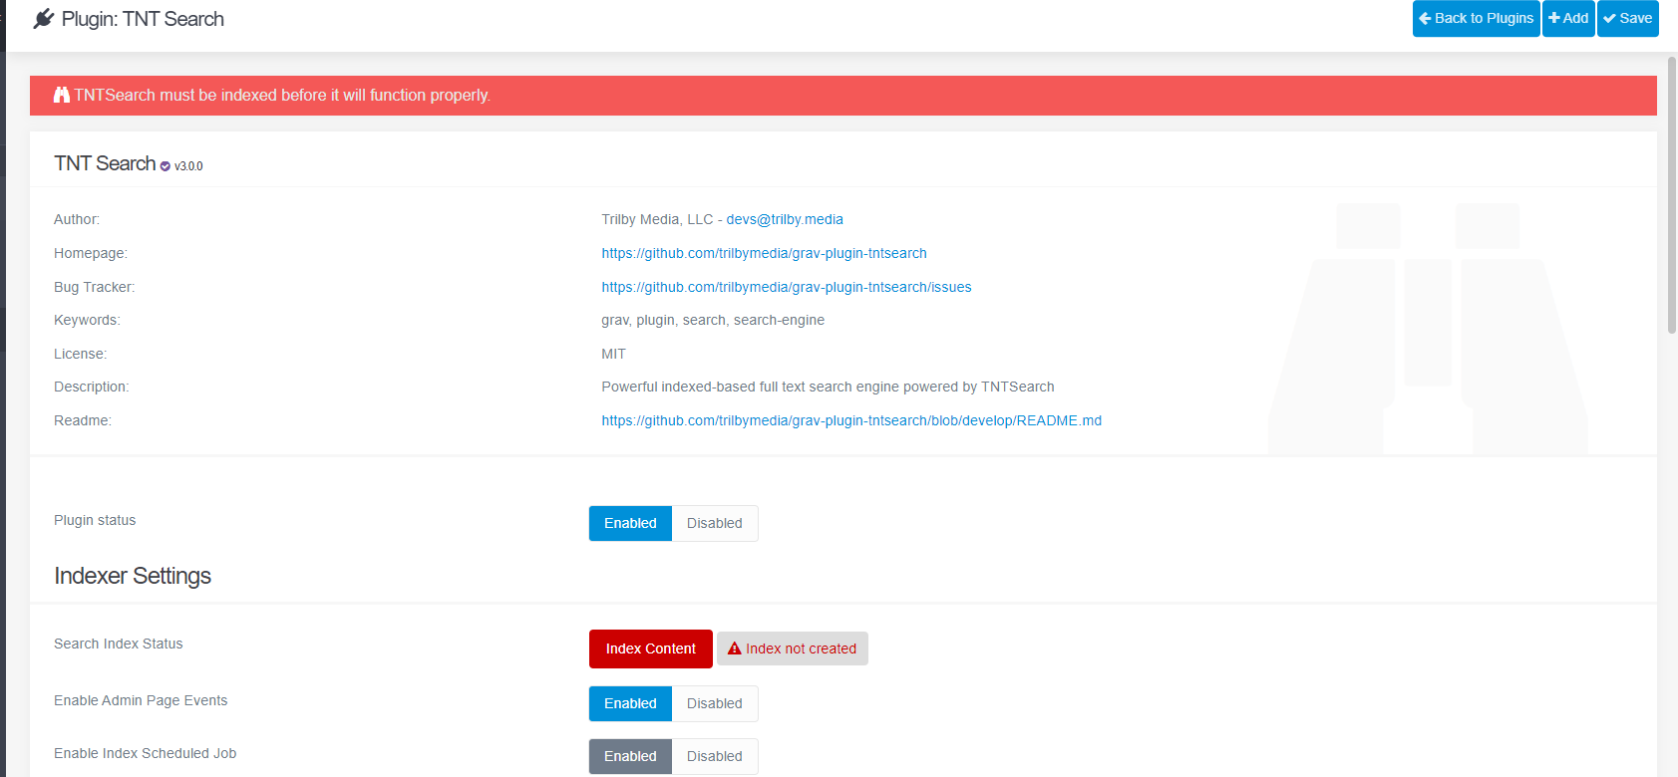Click the keywords 'grav, plugin, search, search-engine'
The height and width of the screenshot is (777, 1678).
[713, 320]
